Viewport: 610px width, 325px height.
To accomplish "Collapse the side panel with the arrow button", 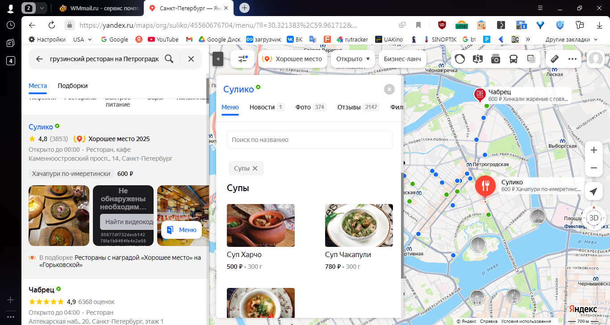I will [x=218, y=59].
